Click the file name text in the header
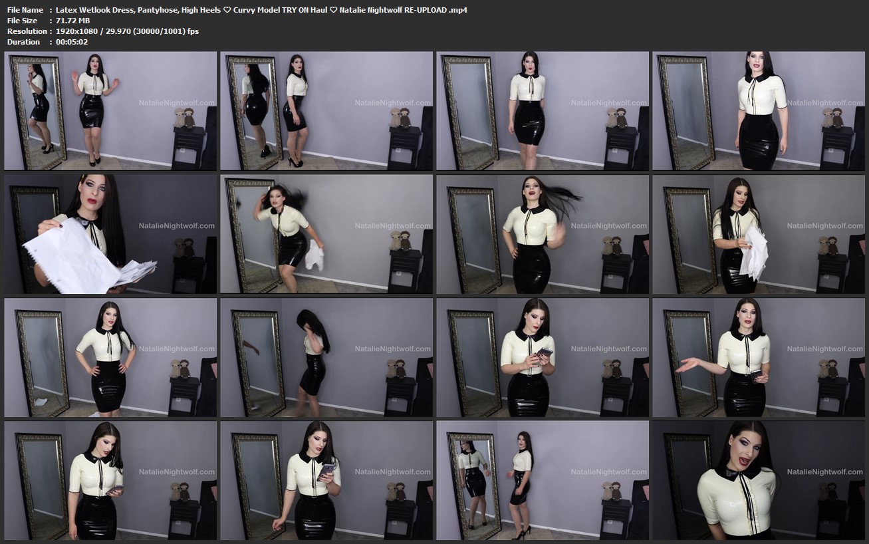Viewport: 869px width, 544px height. [x=261, y=10]
